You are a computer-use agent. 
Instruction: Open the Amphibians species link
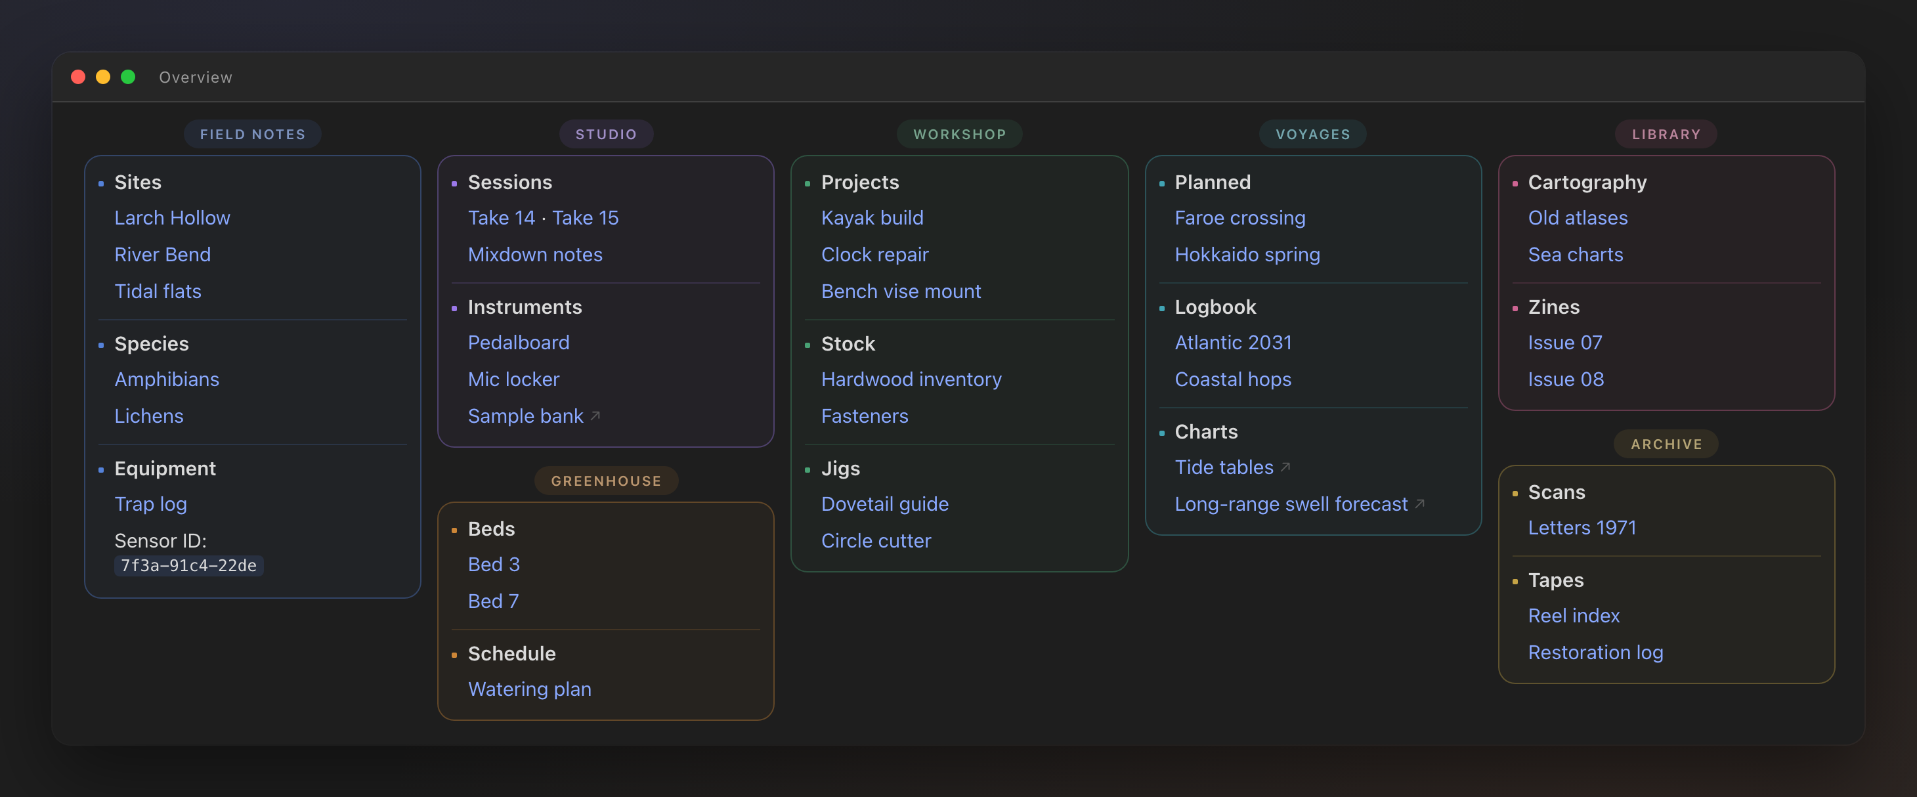[x=167, y=379]
